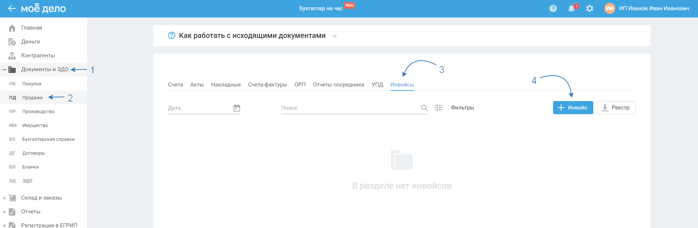698x228 pixels.
Task: Open Регистрация в ЕГРИП section
Action: point(49,225)
